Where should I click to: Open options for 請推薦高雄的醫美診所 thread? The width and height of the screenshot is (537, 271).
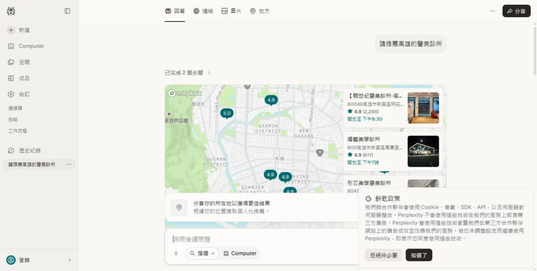(x=69, y=164)
